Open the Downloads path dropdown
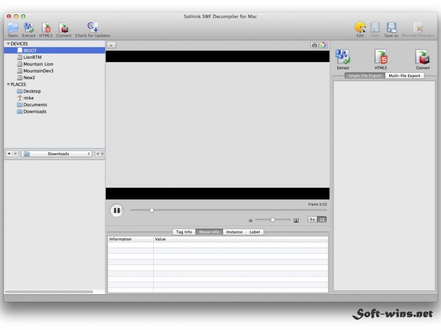 click(57, 154)
